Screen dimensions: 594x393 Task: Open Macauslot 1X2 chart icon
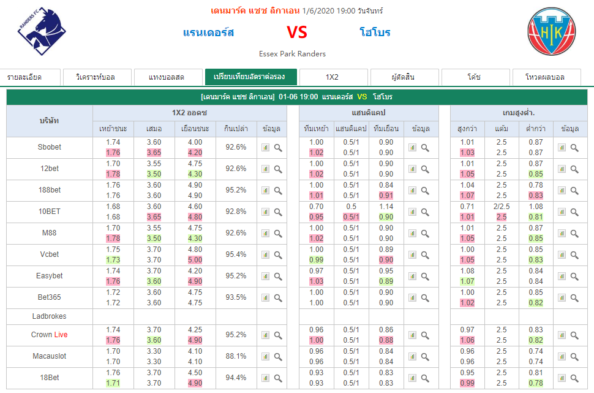266,357
